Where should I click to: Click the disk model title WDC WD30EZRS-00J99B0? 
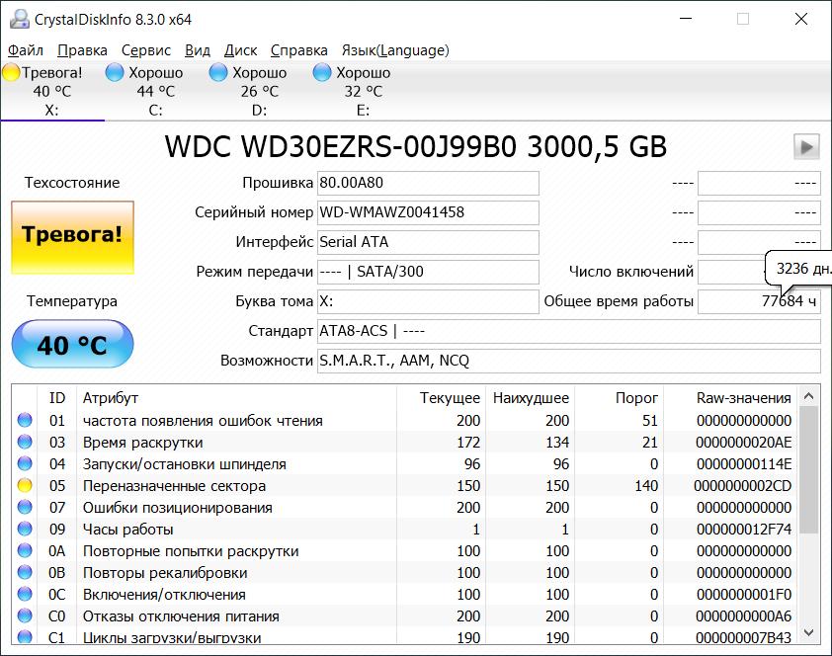pyautogui.click(x=341, y=147)
